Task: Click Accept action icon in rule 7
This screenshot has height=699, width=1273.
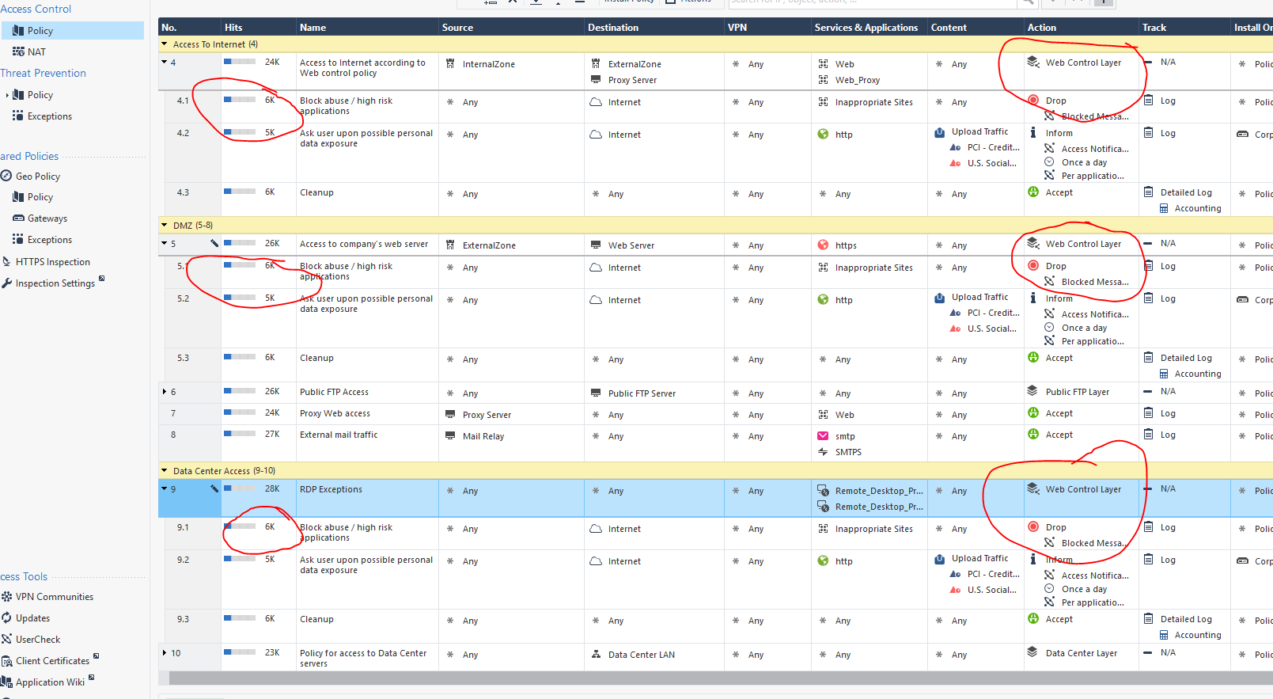Action: (1033, 413)
